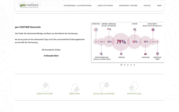Open Unternehmen / Alexander Ebner menu
This screenshot has width=179, height=112.
[78, 5]
